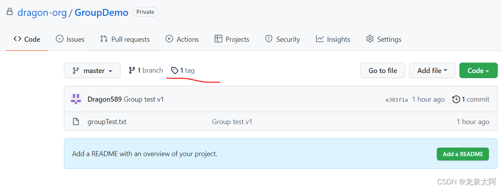Click the Dragon589 avatar
Screen dimensions: 502x189
click(x=76, y=99)
